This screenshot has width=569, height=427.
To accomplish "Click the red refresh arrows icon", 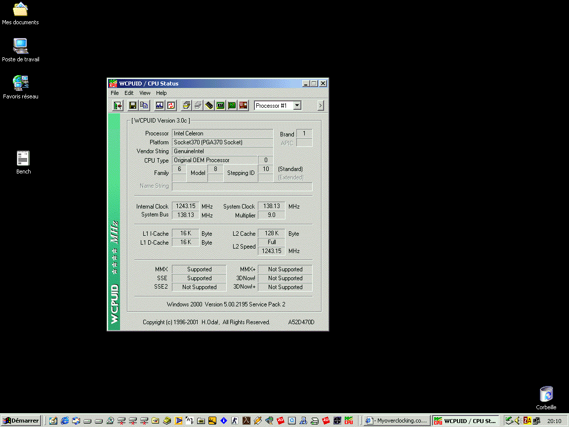I will click(171, 106).
